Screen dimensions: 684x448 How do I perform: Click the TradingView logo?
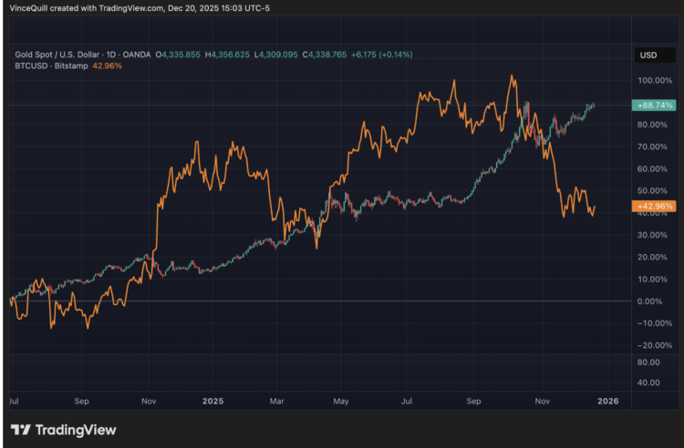(x=64, y=430)
